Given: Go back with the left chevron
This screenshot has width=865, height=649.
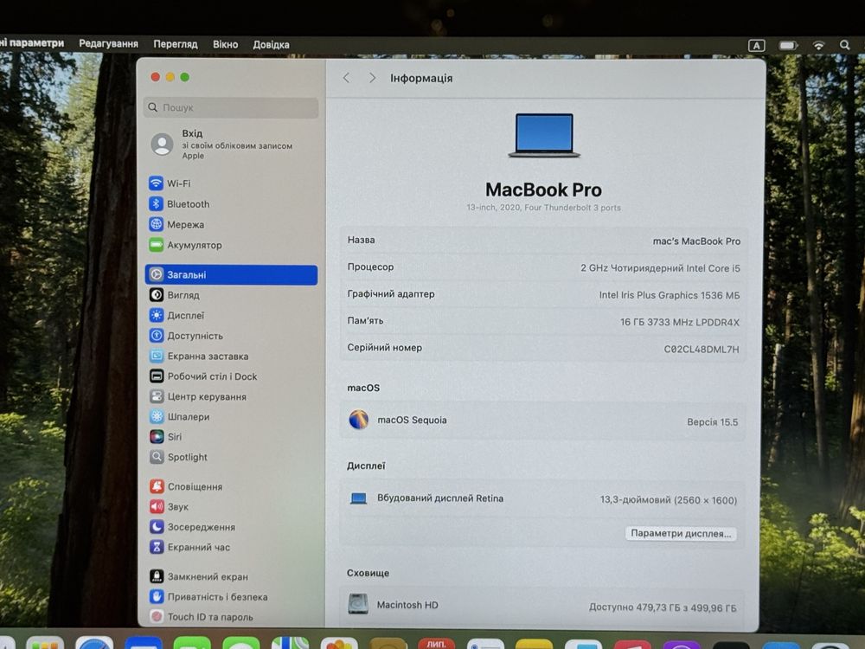Looking at the screenshot, I should [x=347, y=78].
